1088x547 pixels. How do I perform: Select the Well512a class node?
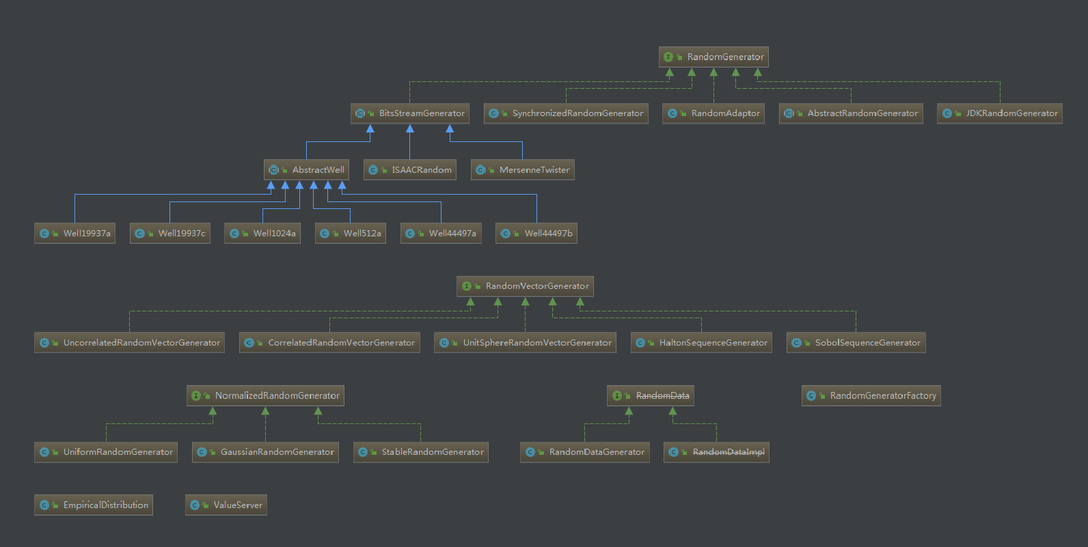pyautogui.click(x=351, y=234)
